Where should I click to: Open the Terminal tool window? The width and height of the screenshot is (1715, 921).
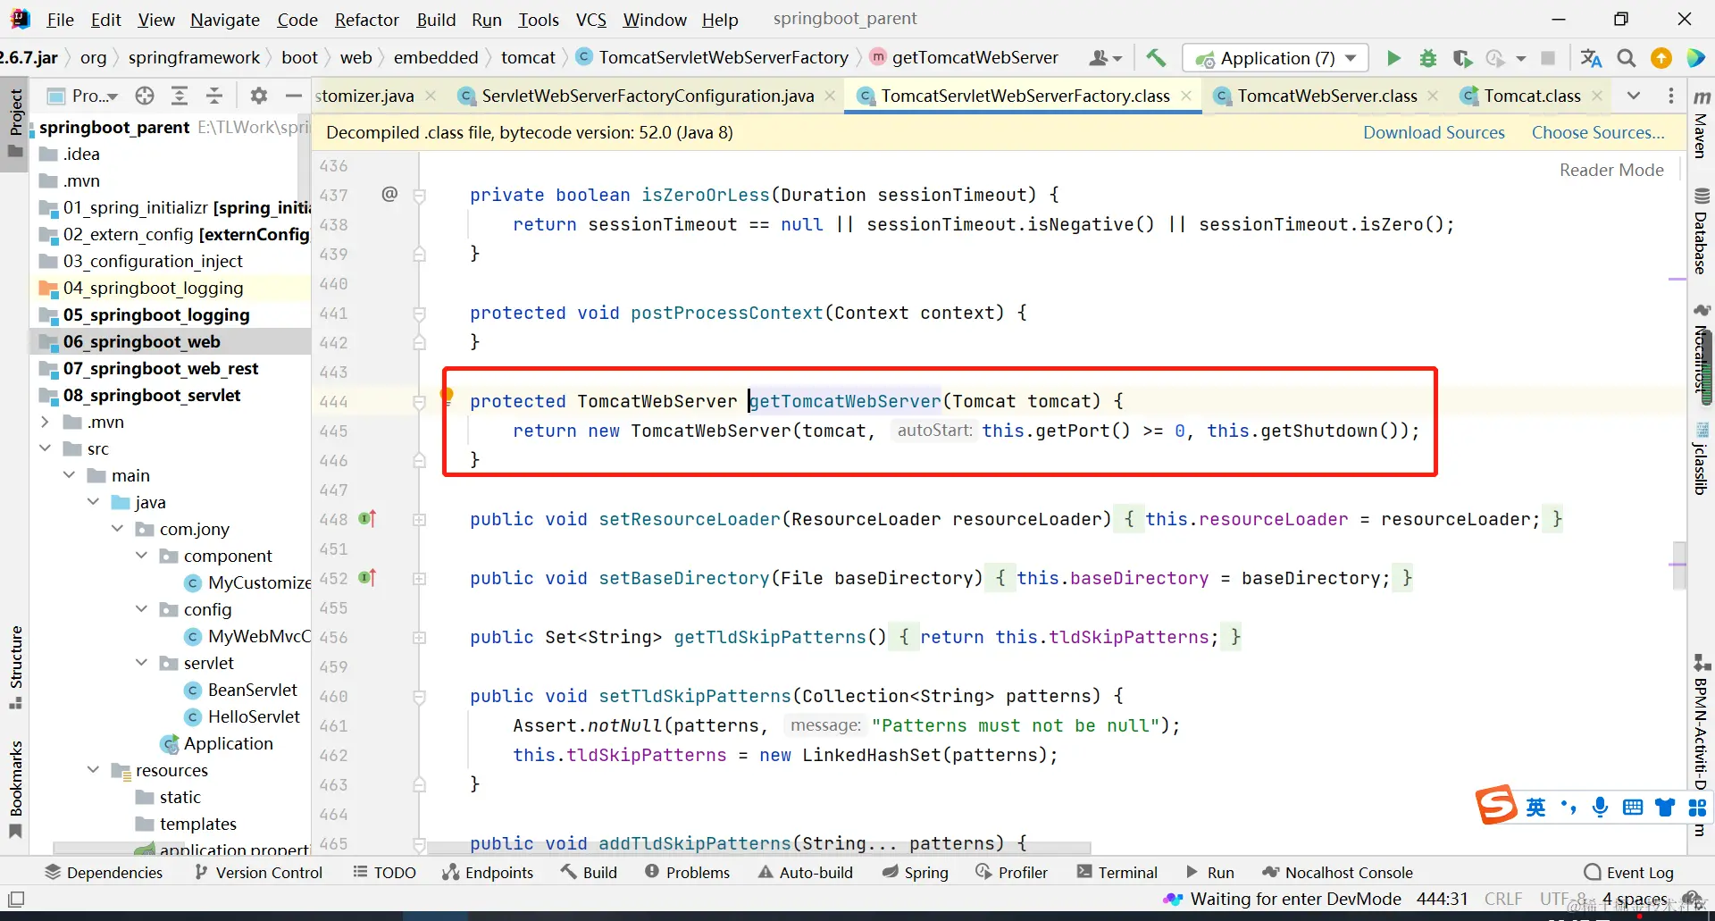pos(1117,872)
